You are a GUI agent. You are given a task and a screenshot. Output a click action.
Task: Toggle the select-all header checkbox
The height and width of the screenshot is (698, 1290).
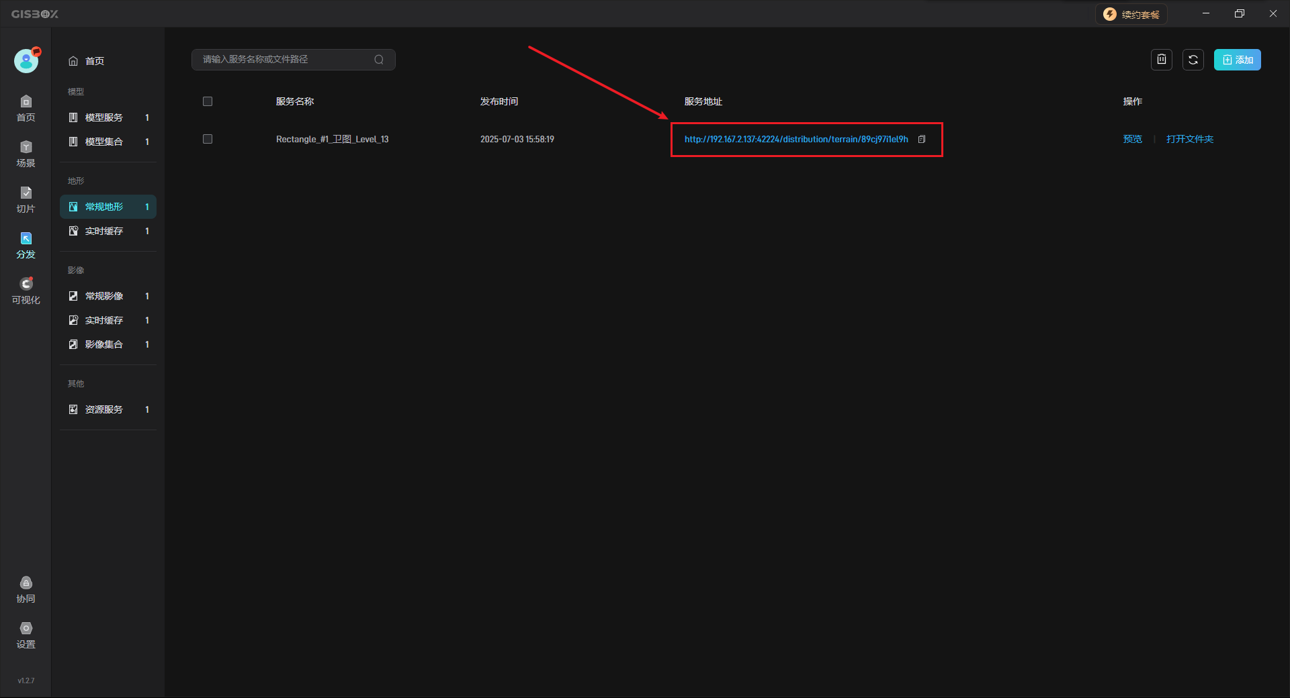(x=208, y=101)
